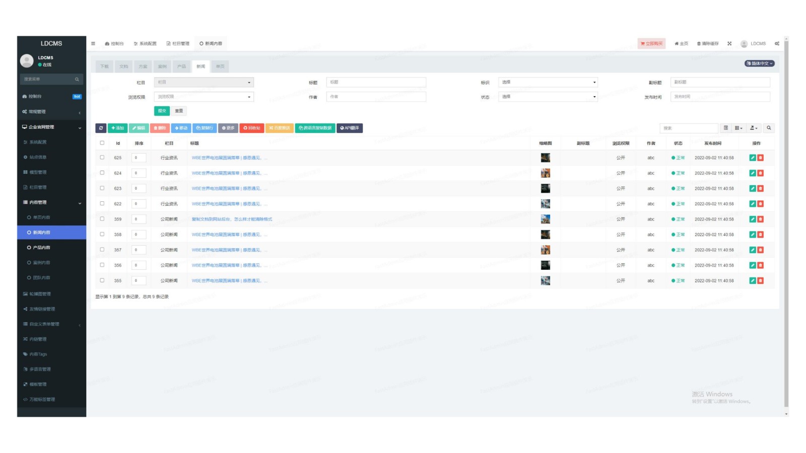Click the LDCMS user avatar in the top bar
Viewport: 806px width, 453px height.
[744, 44]
